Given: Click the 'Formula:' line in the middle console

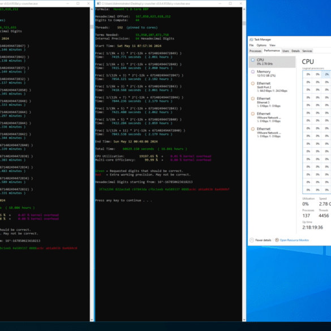Looking at the screenshot, I should [x=122, y=9].
